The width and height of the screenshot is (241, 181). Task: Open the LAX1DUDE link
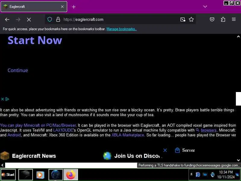[x=63, y=130]
